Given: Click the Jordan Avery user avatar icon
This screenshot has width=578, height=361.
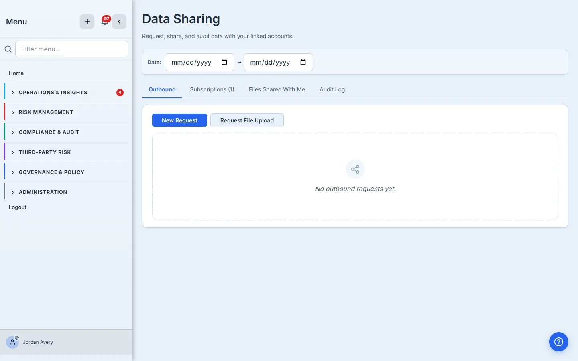Looking at the screenshot, I should click(12, 342).
